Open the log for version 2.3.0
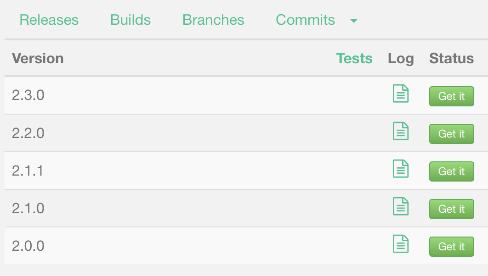This screenshot has height=276, width=488. coord(400,93)
